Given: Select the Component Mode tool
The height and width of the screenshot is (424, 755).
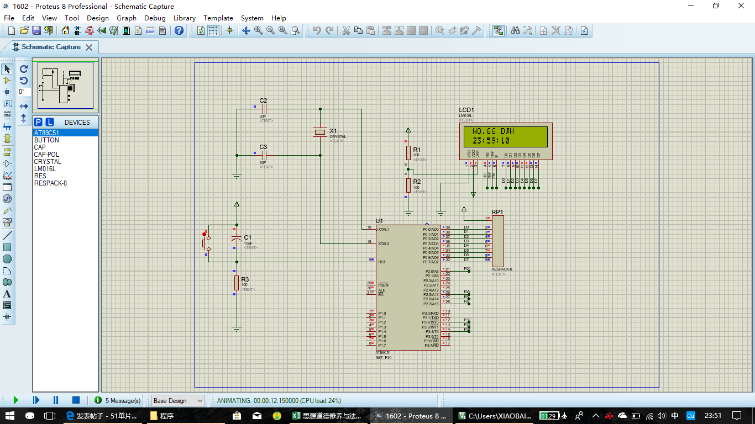Looking at the screenshot, I should (x=7, y=81).
